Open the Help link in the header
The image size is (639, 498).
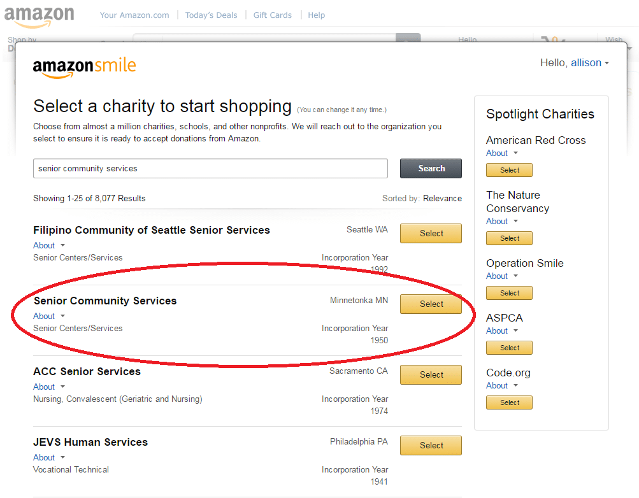[316, 15]
